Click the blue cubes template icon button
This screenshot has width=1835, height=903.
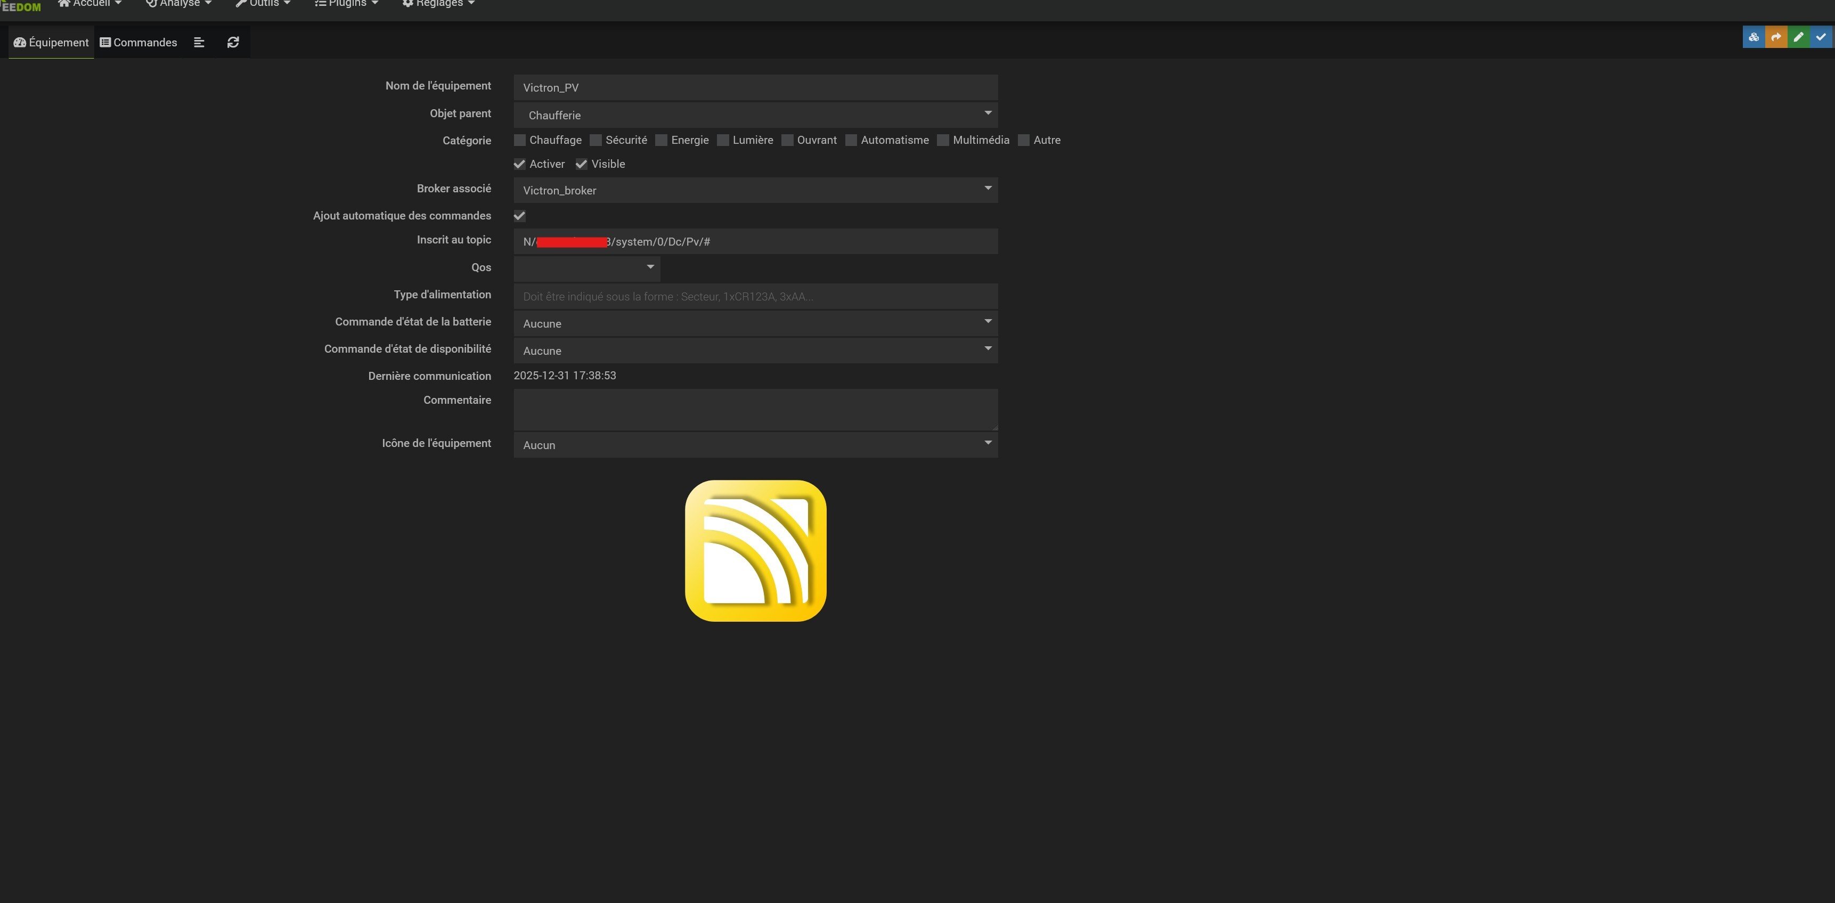1753,37
